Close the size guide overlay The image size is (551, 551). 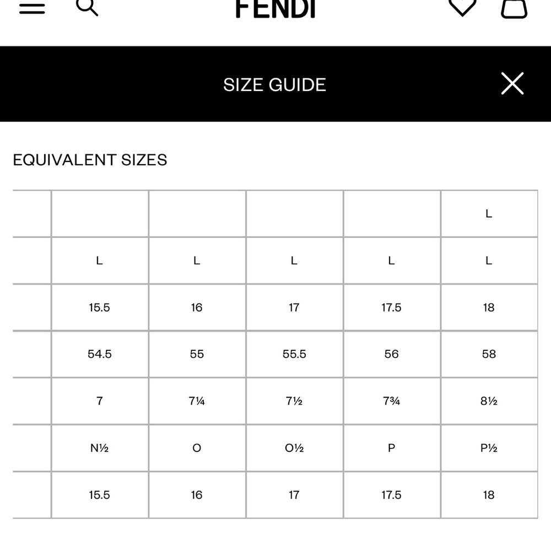pos(512,84)
